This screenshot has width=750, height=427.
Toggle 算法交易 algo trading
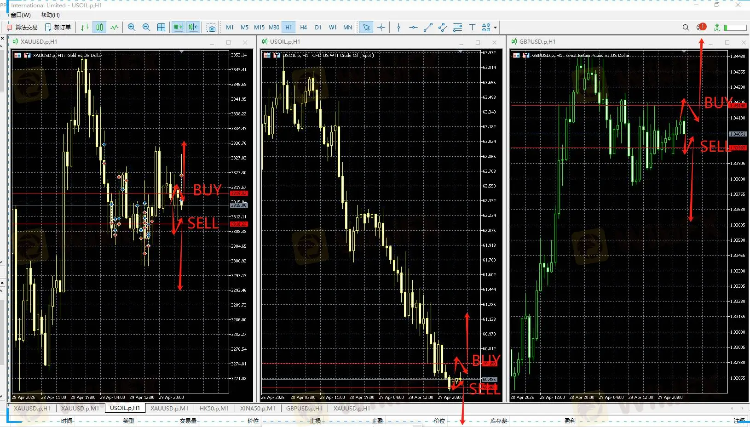click(x=22, y=28)
